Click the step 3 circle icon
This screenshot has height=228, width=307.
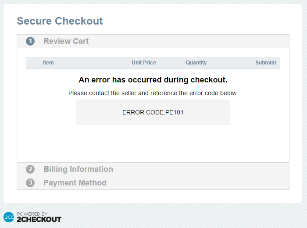[30, 183]
